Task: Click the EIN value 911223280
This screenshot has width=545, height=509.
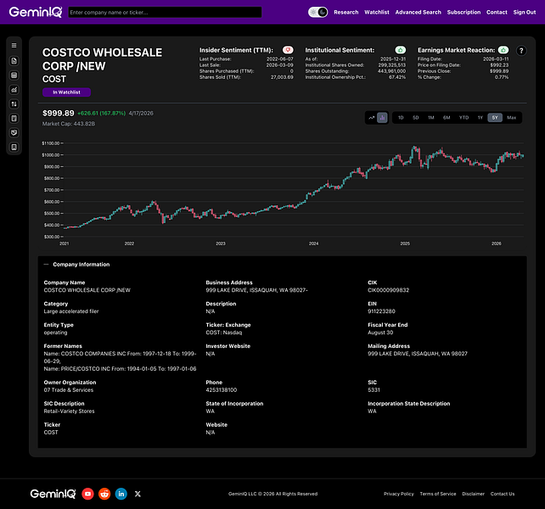Action: coord(381,311)
